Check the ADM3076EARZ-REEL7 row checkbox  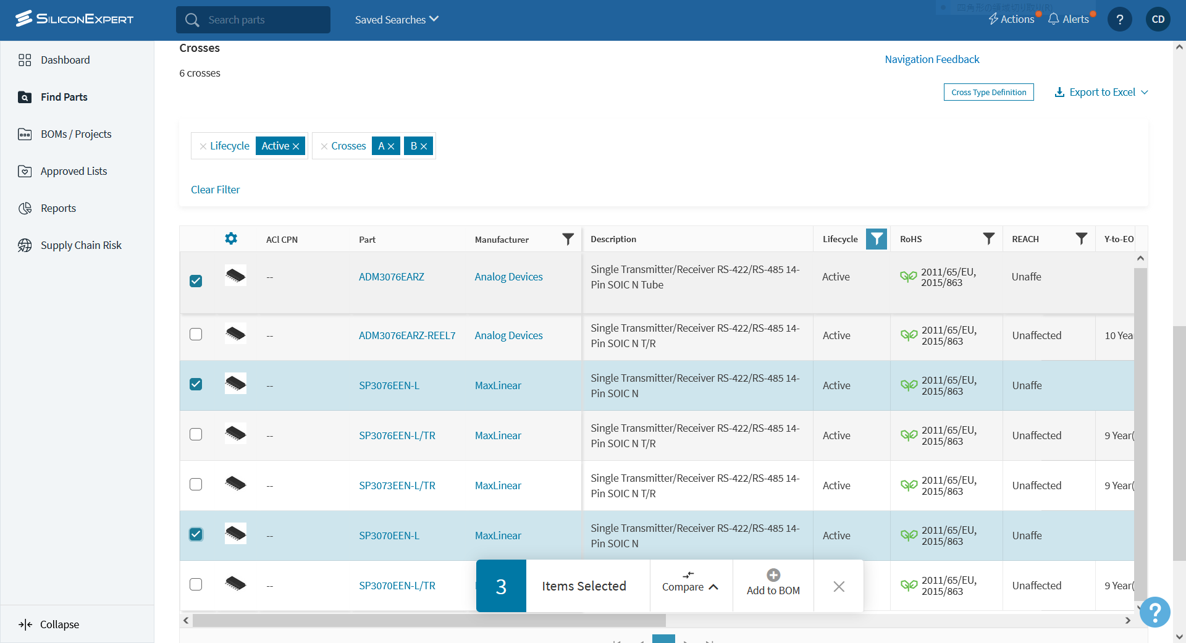196,334
